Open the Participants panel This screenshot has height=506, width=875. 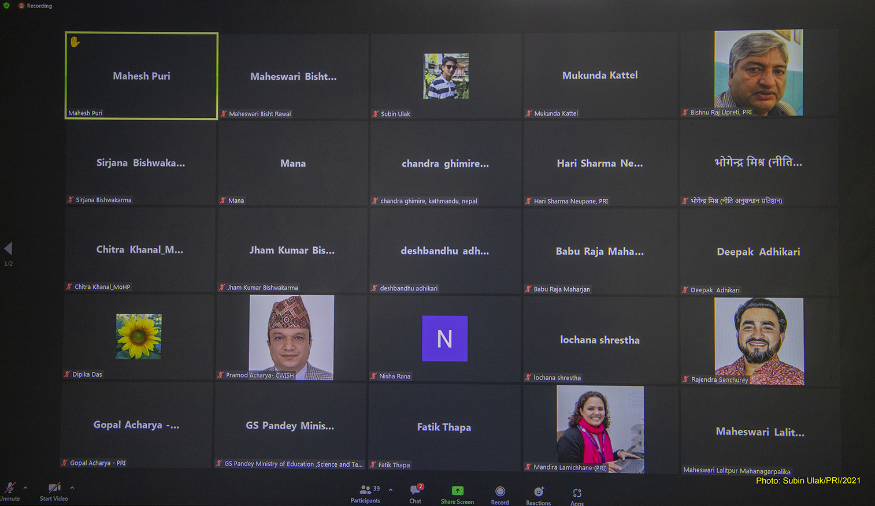point(365,493)
